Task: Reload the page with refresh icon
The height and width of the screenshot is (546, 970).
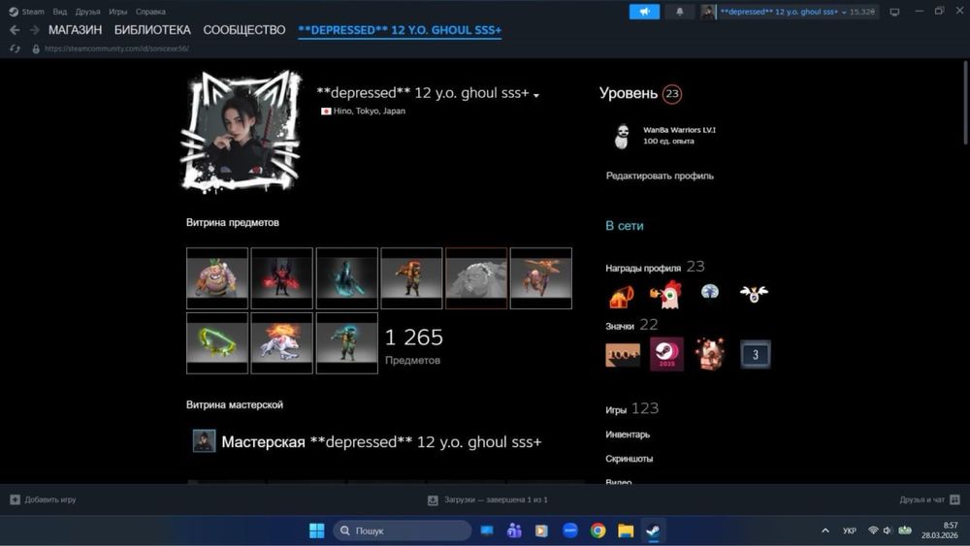Action: click(x=15, y=48)
